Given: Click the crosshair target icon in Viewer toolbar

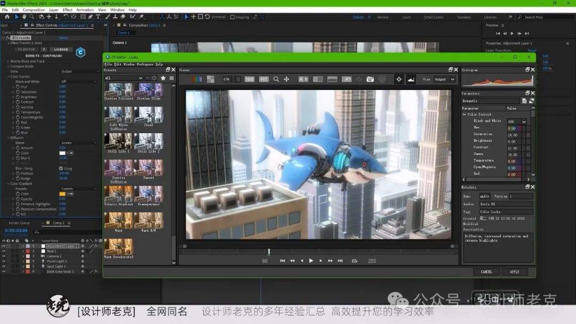Looking at the screenshot, I should pos(399,79).
